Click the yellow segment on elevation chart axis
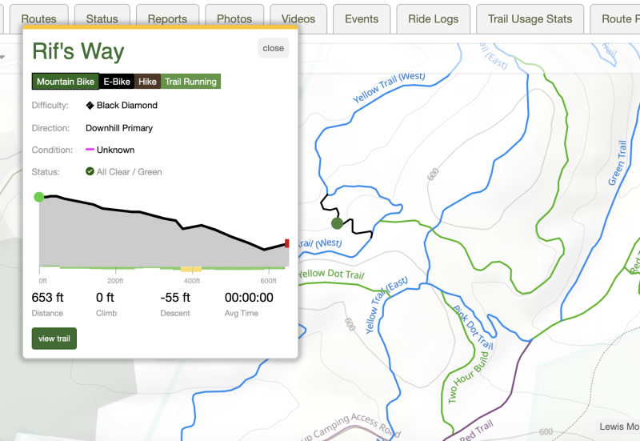Viewport: 640px width, 441px height. coord(191,269)
